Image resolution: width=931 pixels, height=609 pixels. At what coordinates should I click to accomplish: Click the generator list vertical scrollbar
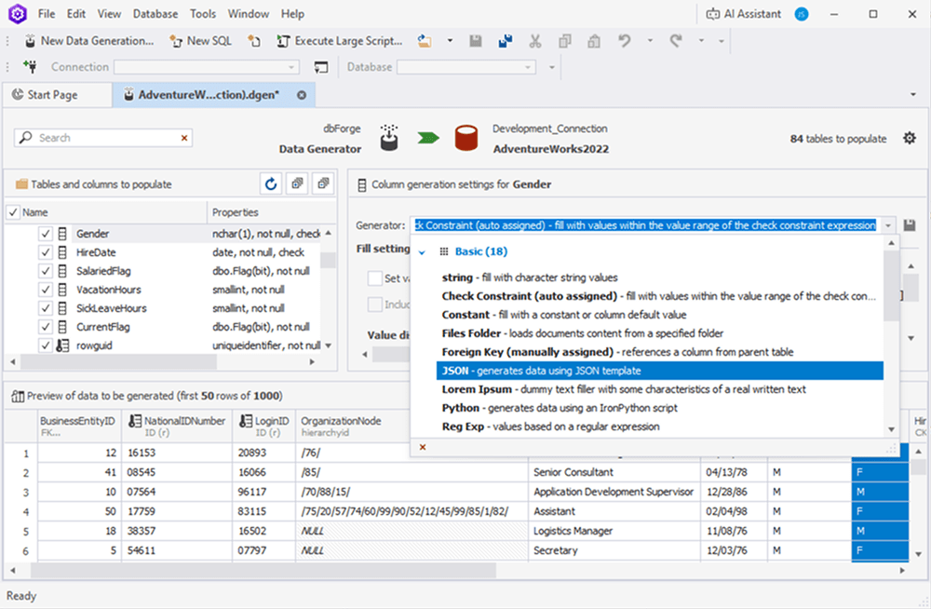pos(891,287)
